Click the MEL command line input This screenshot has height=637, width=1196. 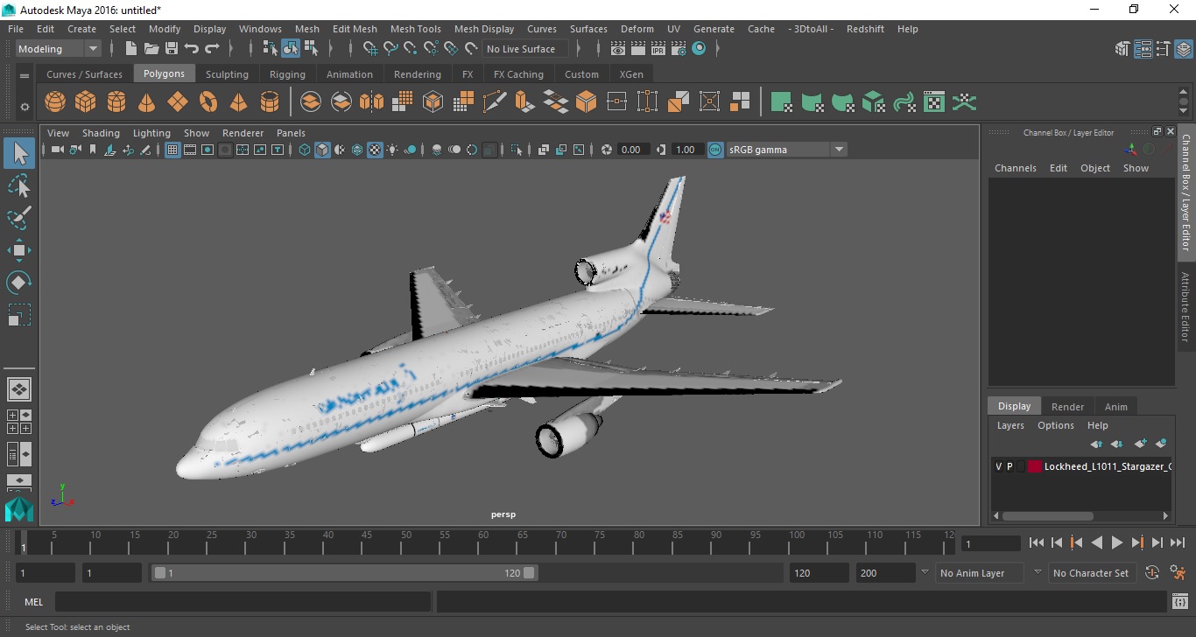click(243, 602)
